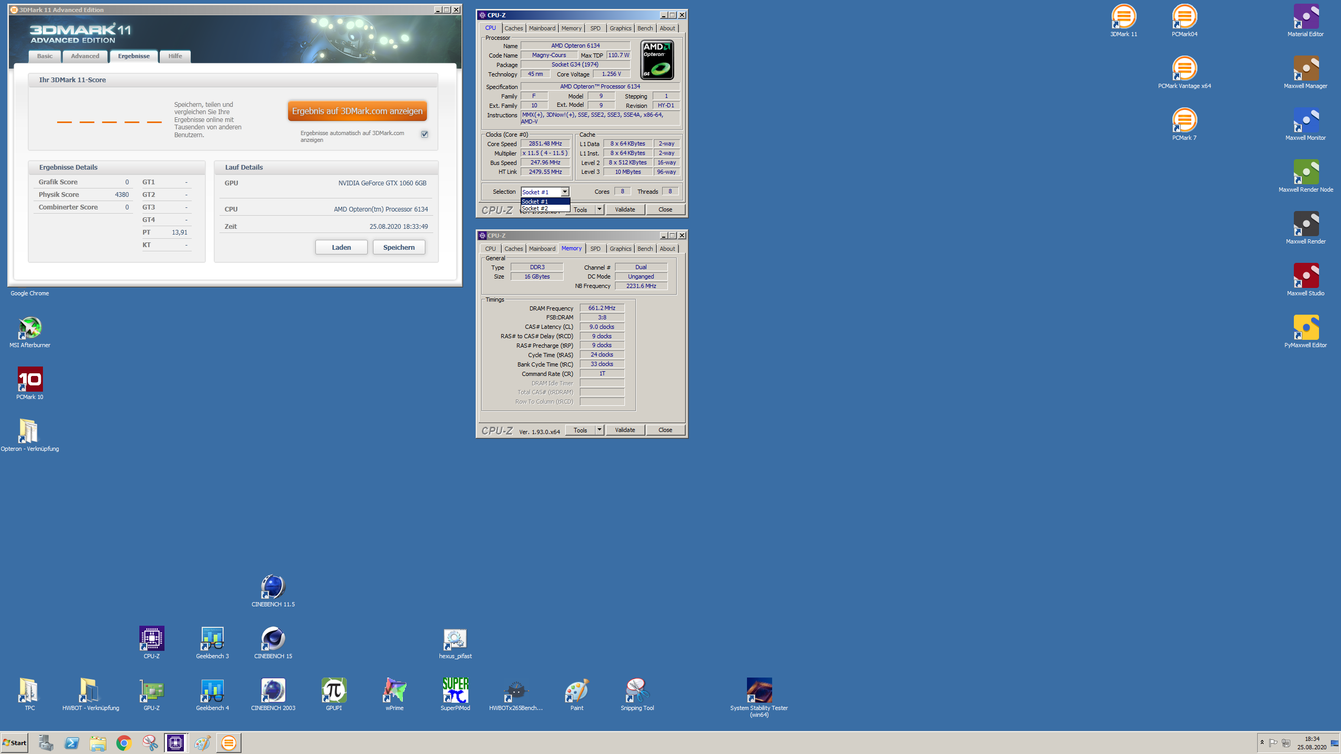Show hidden tray icons with the chevron

coord(1262,743)
